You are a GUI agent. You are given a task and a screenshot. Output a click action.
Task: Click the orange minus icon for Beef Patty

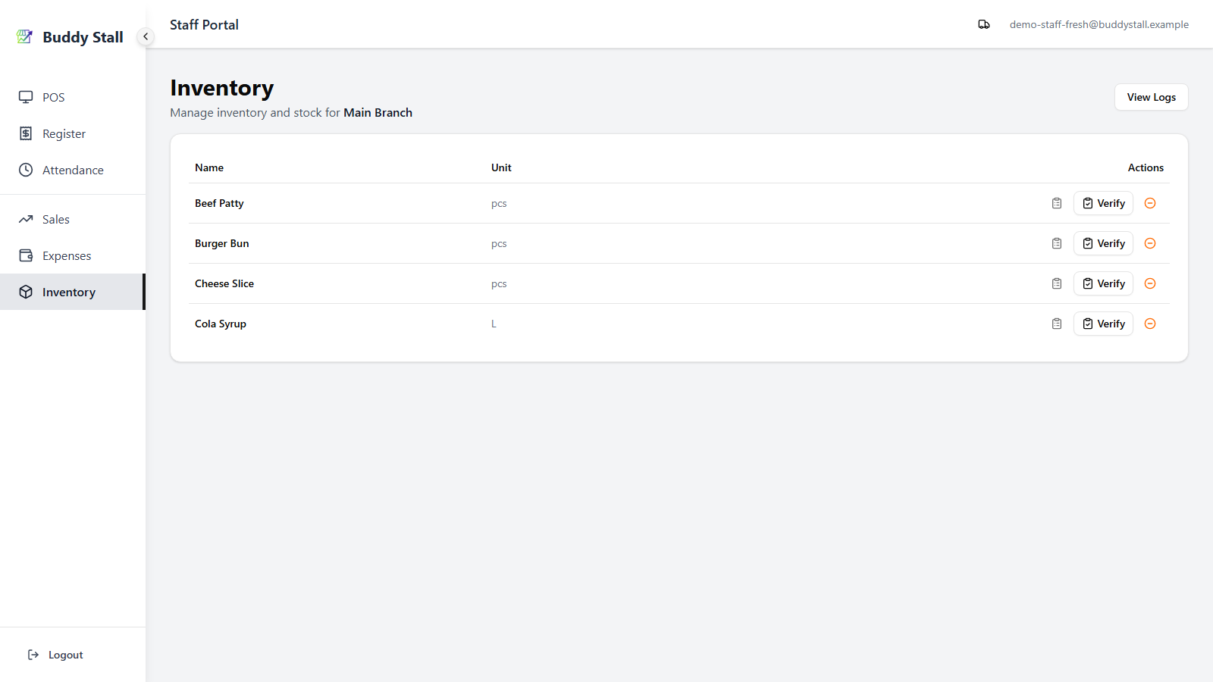1150,203
